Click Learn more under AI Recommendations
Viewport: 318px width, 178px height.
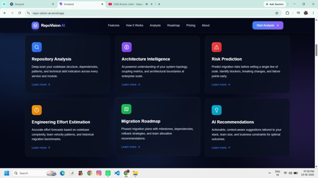[x=221, y=148]
